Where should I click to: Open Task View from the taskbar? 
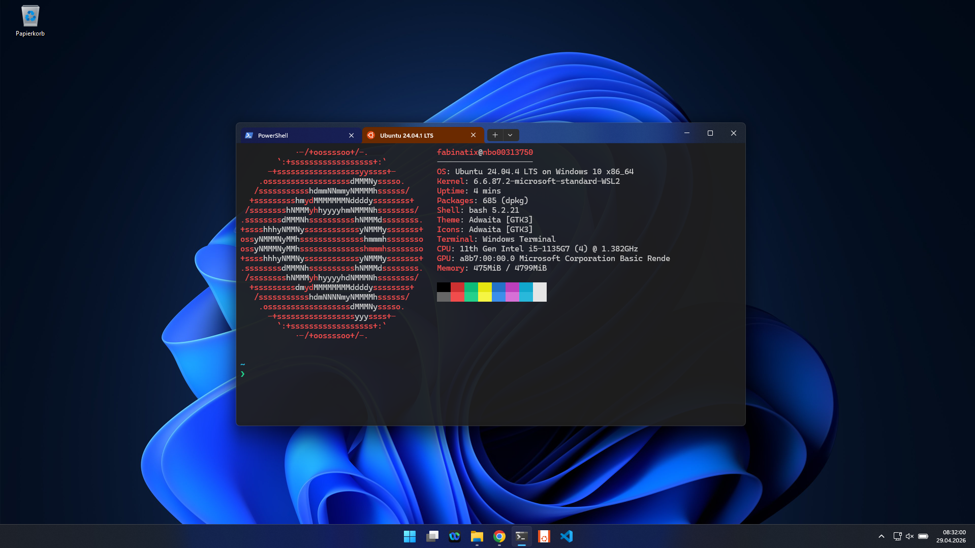click(x=432, y=536)
